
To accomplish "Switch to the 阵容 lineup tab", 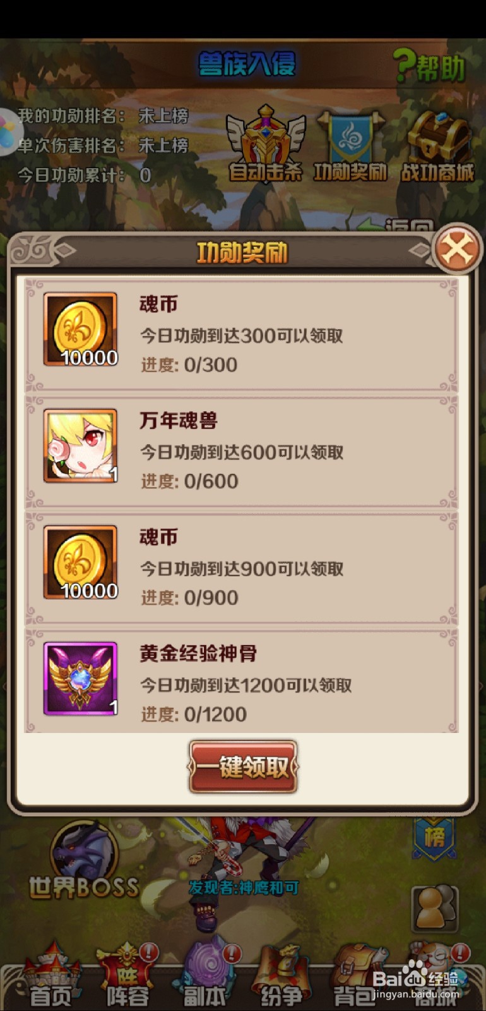I will point(127,976).
